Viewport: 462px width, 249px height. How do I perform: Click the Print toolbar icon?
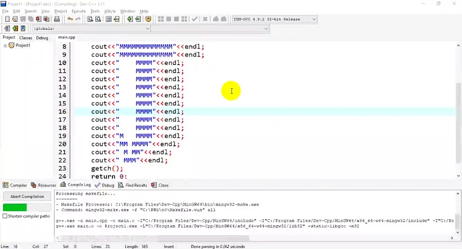click(x=57, y=19)
